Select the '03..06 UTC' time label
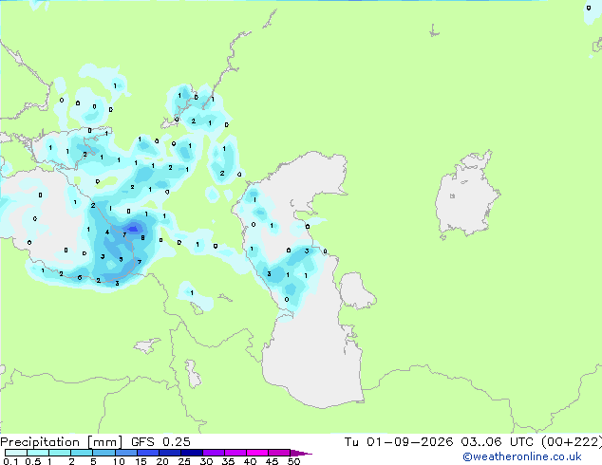 [x=497, y=442]
